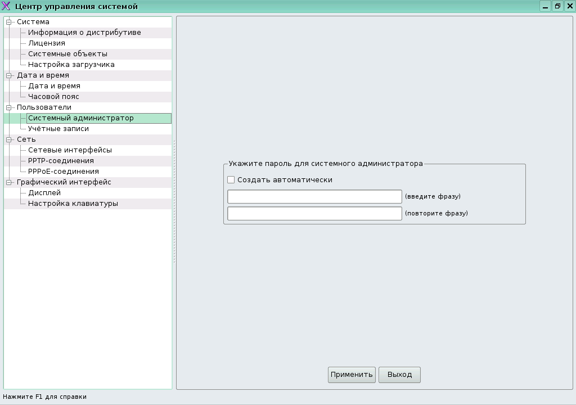Click the X application icon in title bar

[x=7, y=7]
